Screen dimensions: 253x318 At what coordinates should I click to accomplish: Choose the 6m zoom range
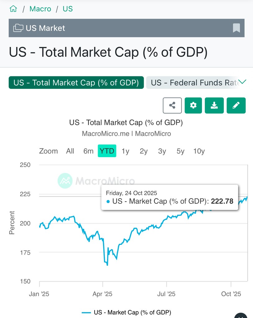[88, 151]
